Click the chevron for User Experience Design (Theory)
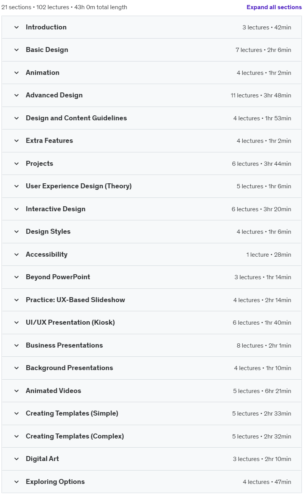This screenshot has width=303, height=495. tap(16, 186)
